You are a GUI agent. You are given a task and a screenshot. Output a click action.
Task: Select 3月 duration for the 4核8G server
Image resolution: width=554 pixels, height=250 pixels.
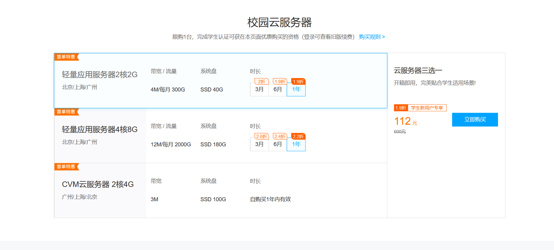[259, 145]
